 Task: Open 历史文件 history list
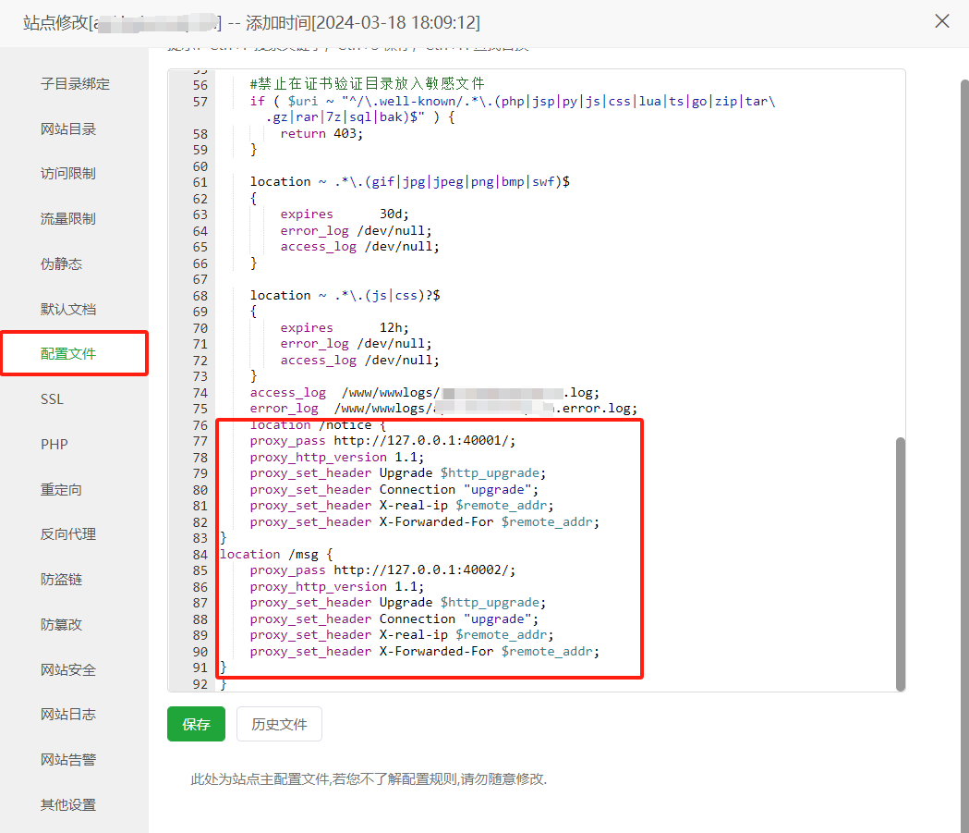point(279,724)
